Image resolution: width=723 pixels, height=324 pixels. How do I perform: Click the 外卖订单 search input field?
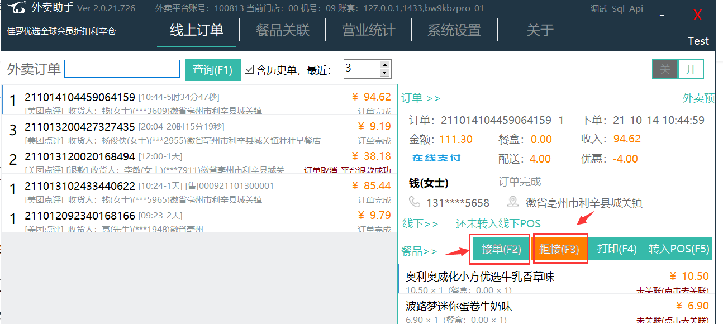(x=123, y=69)
